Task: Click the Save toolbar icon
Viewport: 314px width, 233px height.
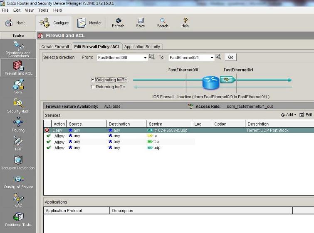Action: pos(141,22)
